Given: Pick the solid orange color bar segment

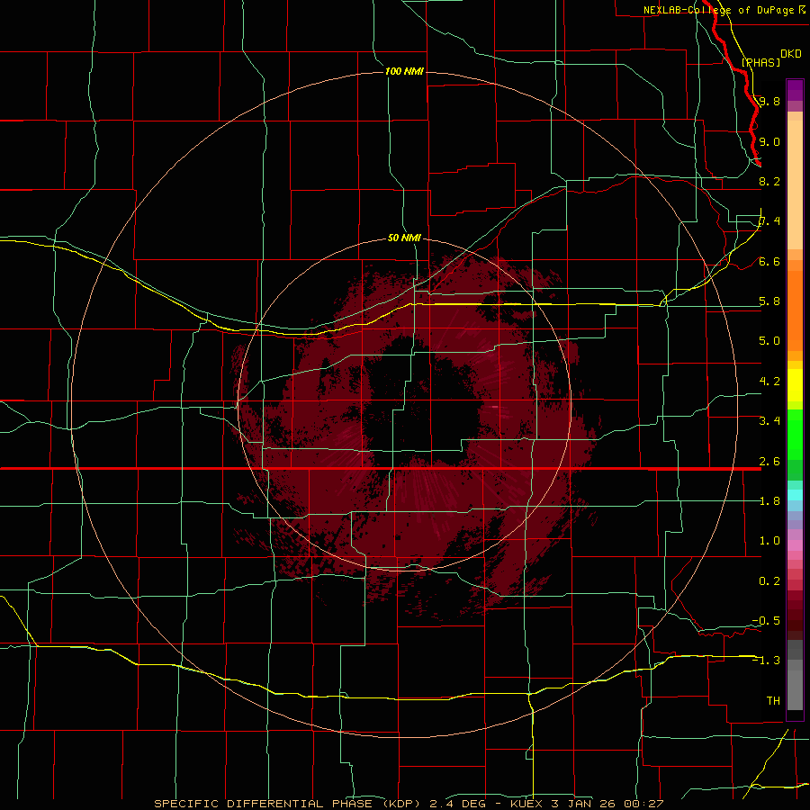Looking at the screenshot, I should pyautogui.click(x=795, y=311).
